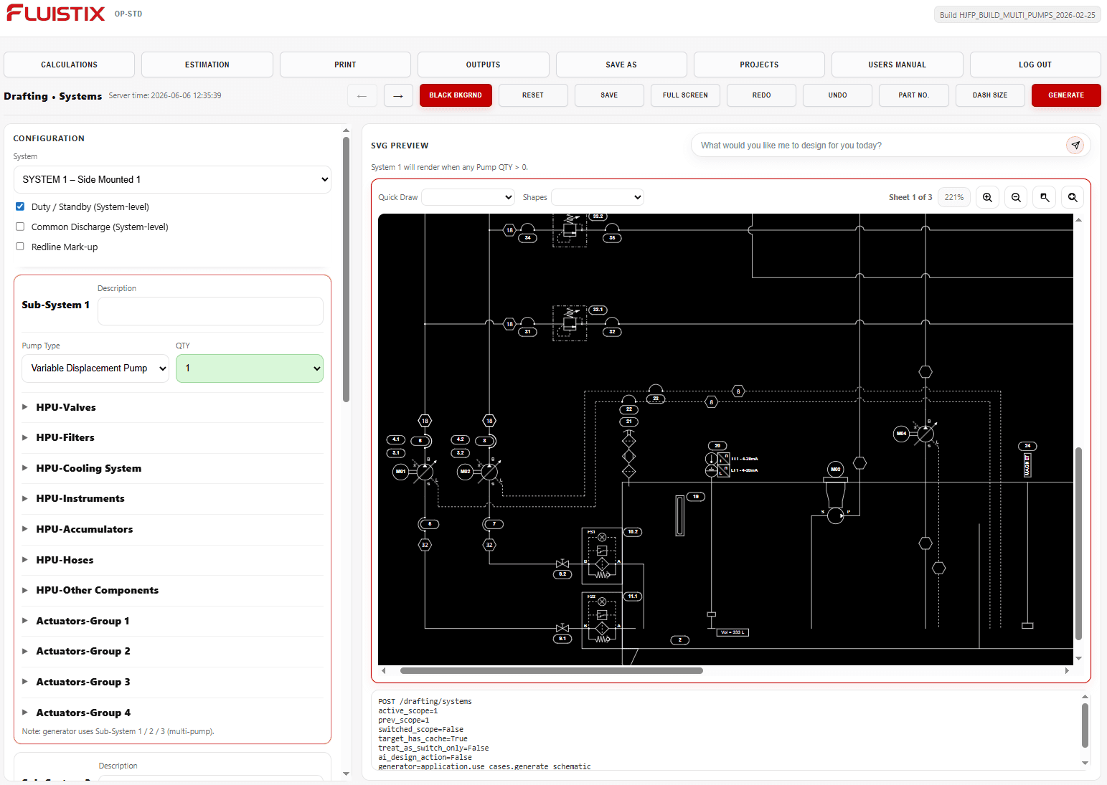This screenshot has width=1107, height=785.
Task: Expand Actuators-Group 1 section
Action: pos(83,621)
